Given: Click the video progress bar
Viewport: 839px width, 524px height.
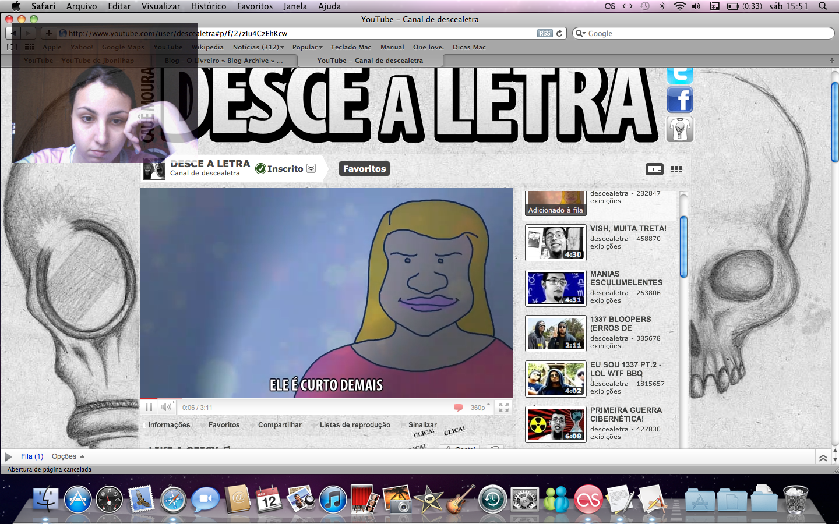Looking at the screenshot, I should 326,399.
